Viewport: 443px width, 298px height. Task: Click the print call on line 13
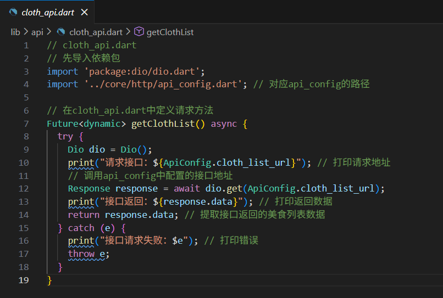point(81,202)
